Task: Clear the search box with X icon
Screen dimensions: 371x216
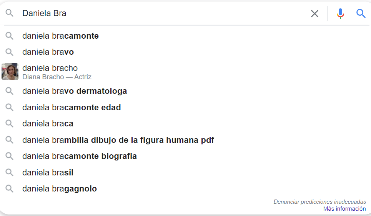Action: 314,14
